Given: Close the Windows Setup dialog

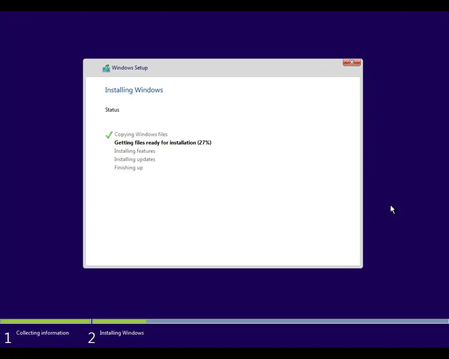Looking at the screenshot, I should [352, 62].
